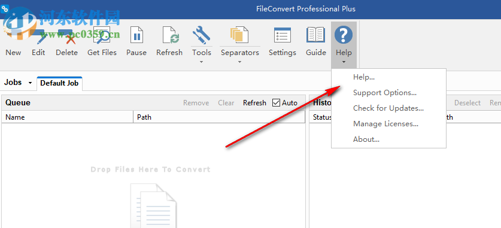
Task: Click the New job toolbar icon
Action: point(13,35)
